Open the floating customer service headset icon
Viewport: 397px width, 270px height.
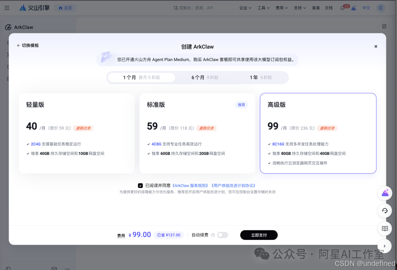pyautogui.click(x=385, y=210)
